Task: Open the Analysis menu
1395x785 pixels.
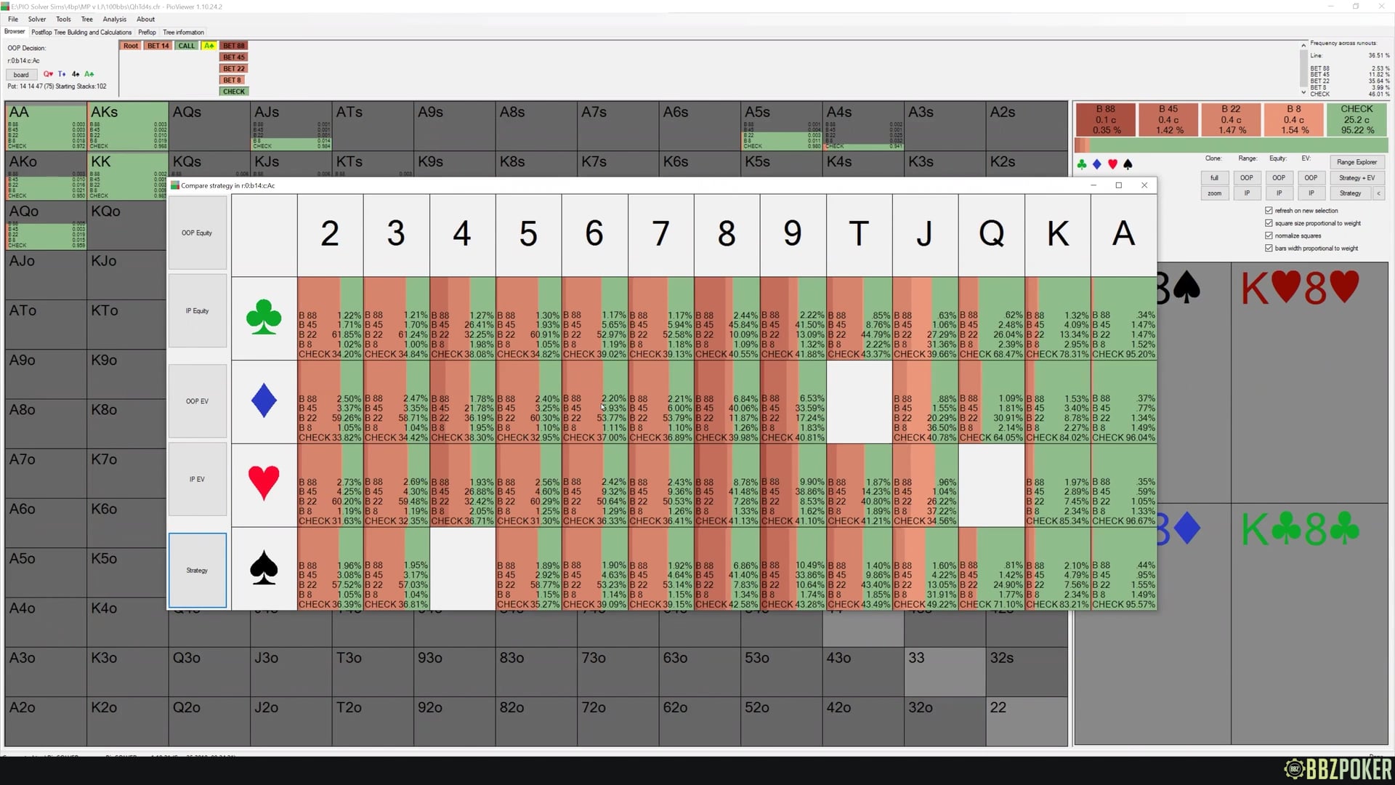Action: tap(114, 20)
